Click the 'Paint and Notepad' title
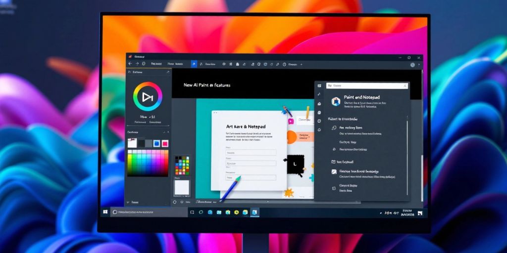The height and width of the screenshot is (253, 507). coord(362,97)
